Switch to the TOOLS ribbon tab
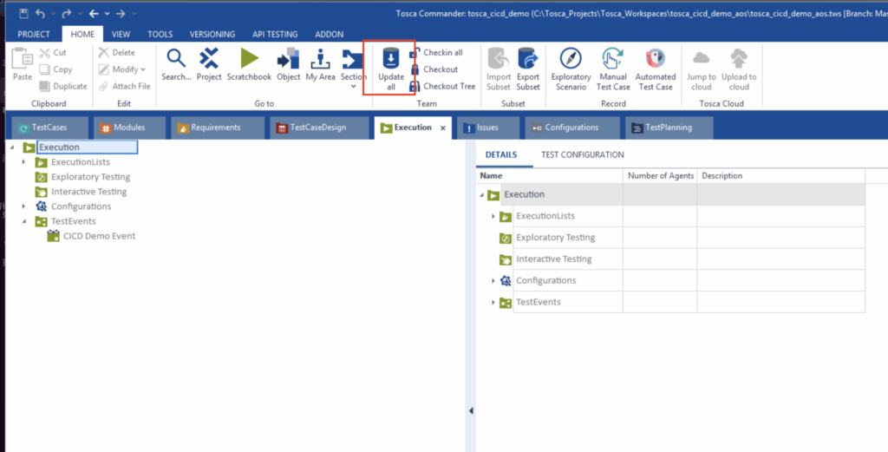The width and height of the screenshot is (888, 452). 160,34
